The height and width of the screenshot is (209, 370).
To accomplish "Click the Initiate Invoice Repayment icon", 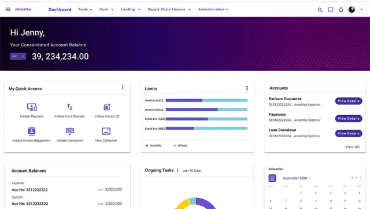I will coord(31,131).
